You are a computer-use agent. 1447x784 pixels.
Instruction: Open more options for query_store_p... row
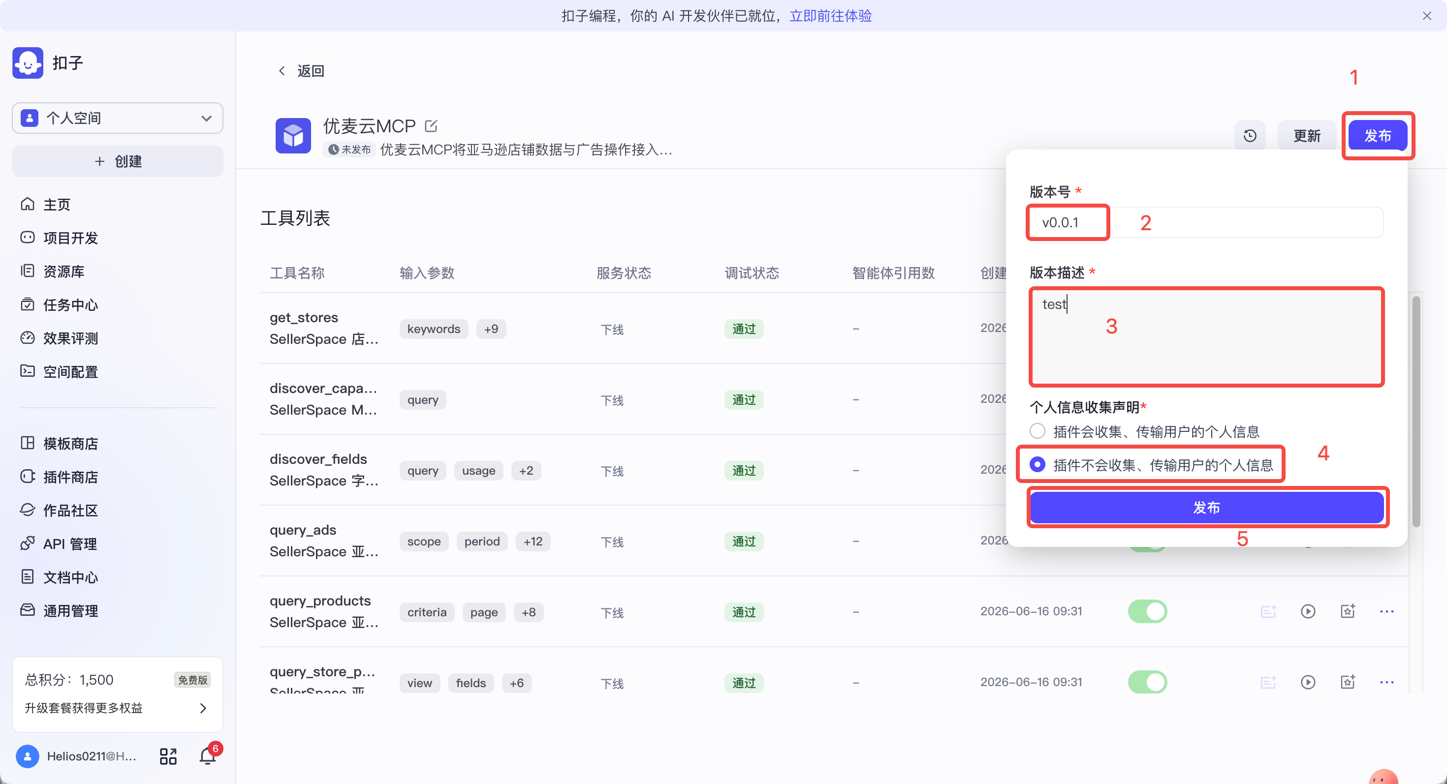point(1386,682)
